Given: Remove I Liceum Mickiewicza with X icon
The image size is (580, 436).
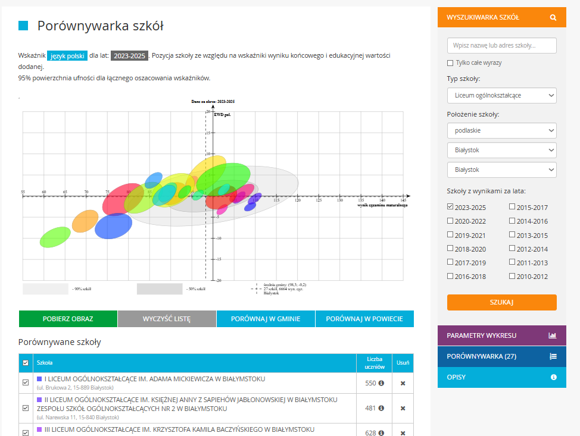Looking at the screenshot, I should 403,383.
